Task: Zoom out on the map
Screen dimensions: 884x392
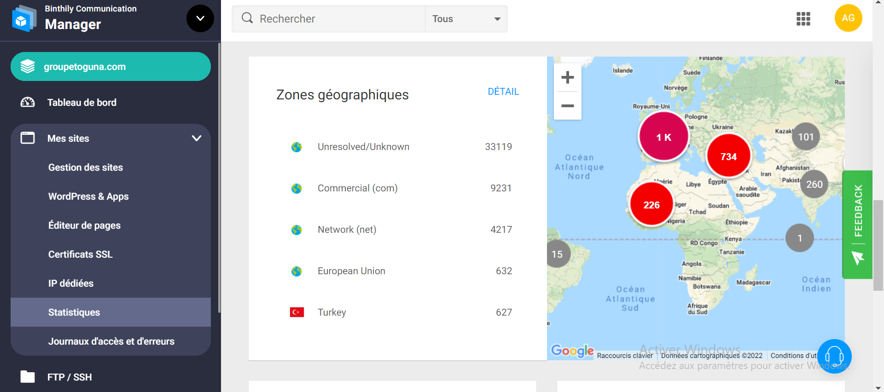Action: click(x=568, y=106)
